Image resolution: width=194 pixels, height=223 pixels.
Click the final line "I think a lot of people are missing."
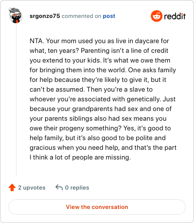(80, 158)
